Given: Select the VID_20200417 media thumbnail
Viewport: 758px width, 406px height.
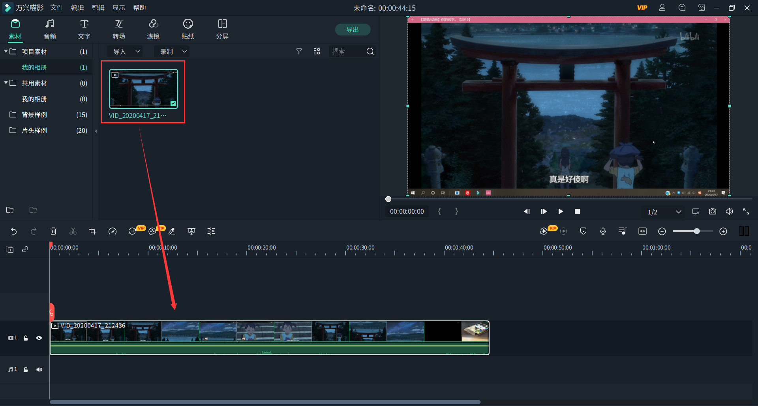Looking at the screenshot, I should 143,89.
